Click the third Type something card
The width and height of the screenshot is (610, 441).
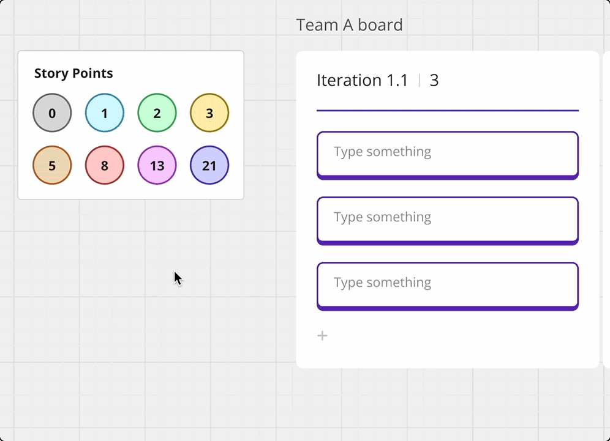(x=447, y=285)
